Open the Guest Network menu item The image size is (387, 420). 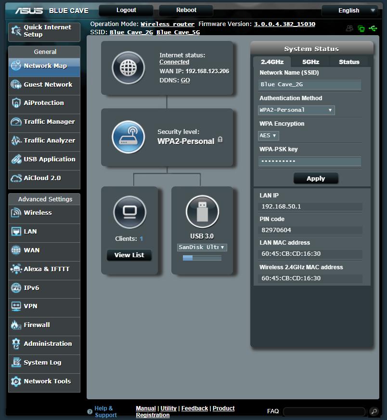pyautogui.click(x=44, y=85)
